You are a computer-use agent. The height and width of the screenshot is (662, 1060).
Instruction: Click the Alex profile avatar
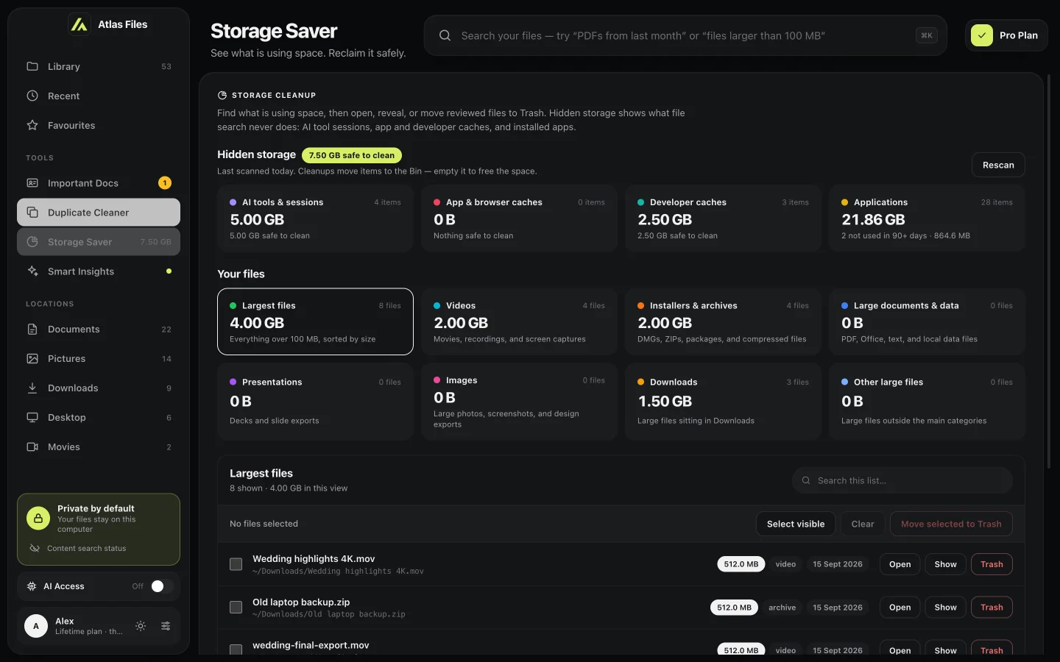[x=36, y=626]
